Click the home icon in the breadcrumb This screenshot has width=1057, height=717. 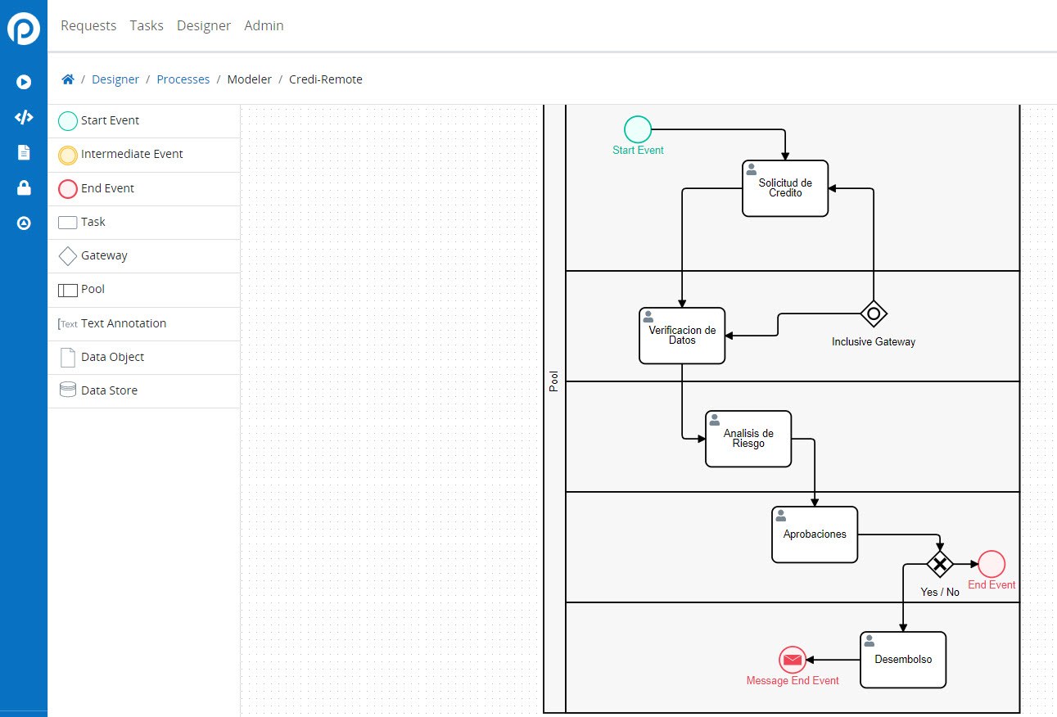(68, 79)
